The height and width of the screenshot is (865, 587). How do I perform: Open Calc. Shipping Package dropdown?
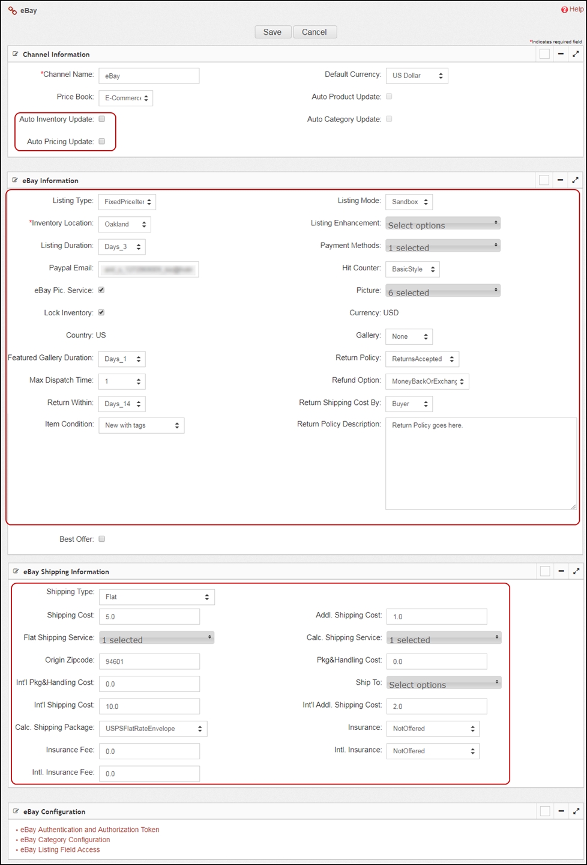[x=153, y=729]
